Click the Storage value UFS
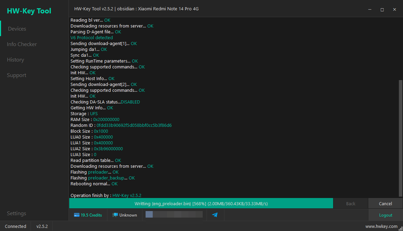Viewport: 403px width, 231px height. [94, 114]
